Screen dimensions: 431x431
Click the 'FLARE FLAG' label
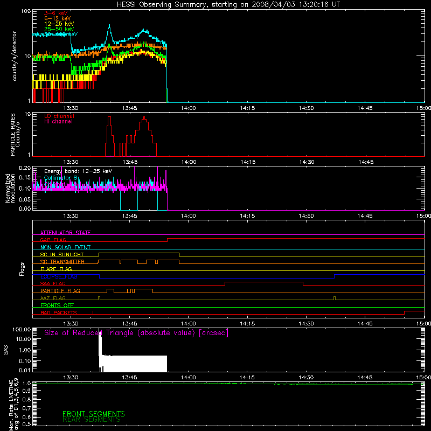coord(56,269)
